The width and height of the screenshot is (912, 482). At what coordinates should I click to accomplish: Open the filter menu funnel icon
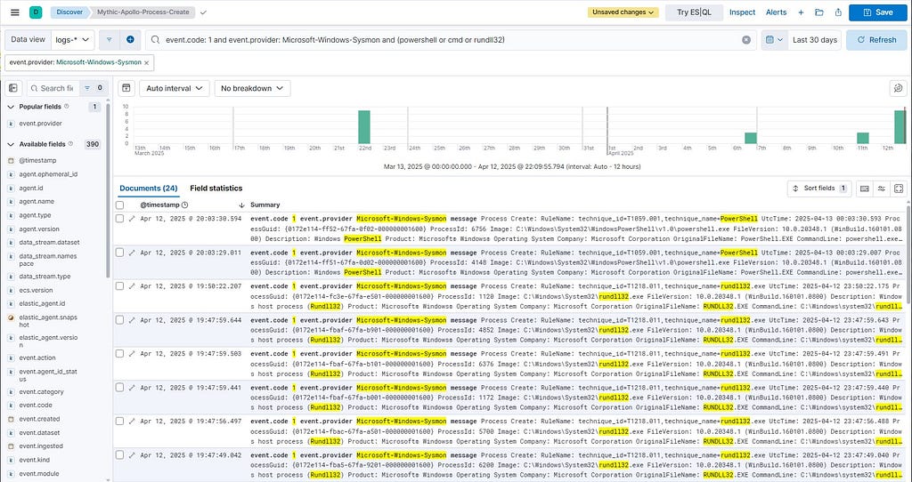click(x=109, y=39)
